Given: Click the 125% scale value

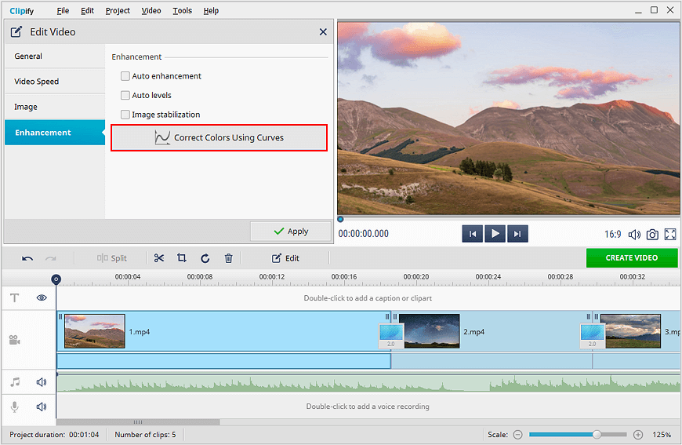Looking at the screenshot, I should click(x=662, y=435).
